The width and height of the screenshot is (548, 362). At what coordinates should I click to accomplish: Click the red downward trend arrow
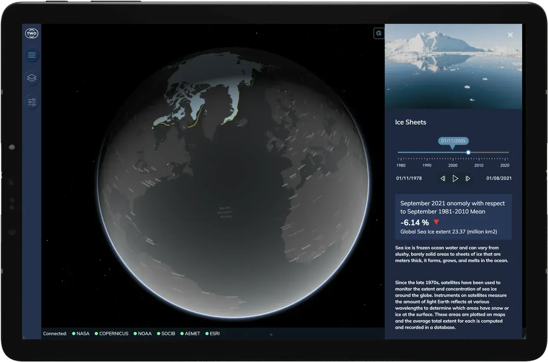(x=436, y=222)
